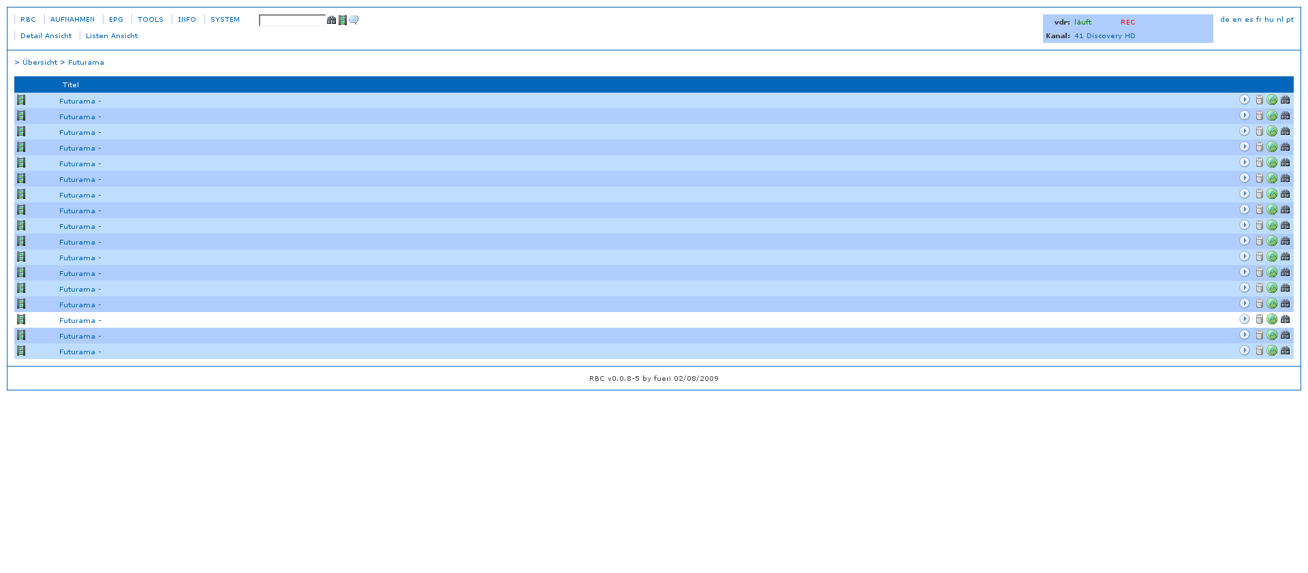Delete the first Futurama recording via its trash icon
This screenshot has width=1308, height=573.
tap(1260, 100)
